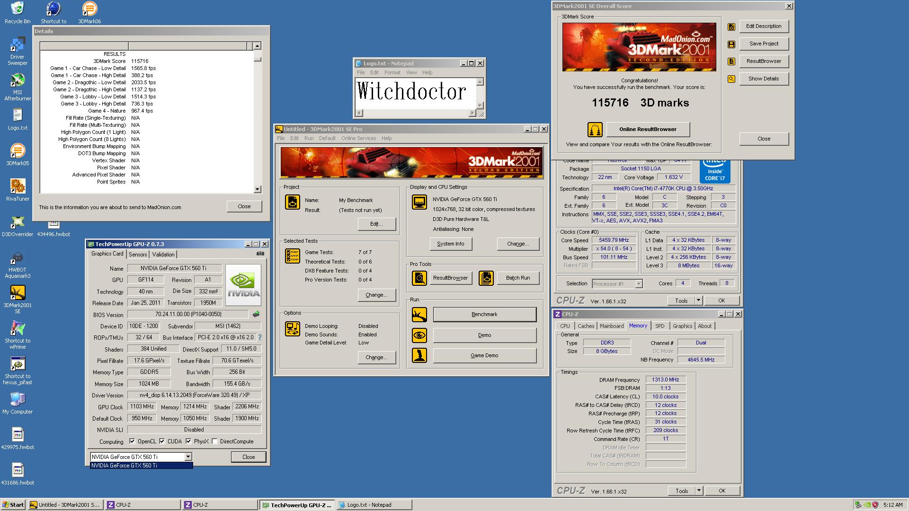
Task: Open the CPU-Z Tools dropdown arrow in the Memory window
Action: pyautogui.click(x=698, y=491)
